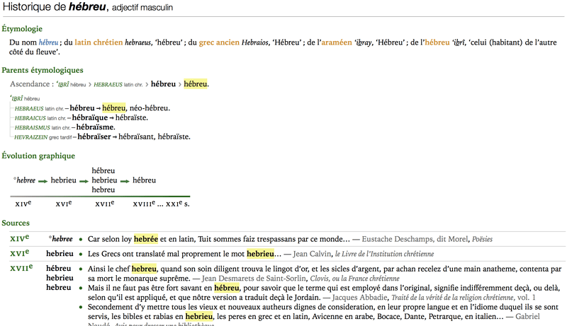The image size is (567, 326).
Task: Open the word 'hébraïque' in the tree
Action: [89, 117]
